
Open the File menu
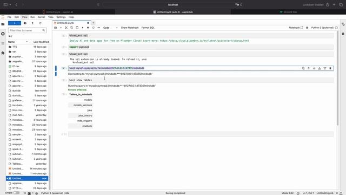click(9, 17)
